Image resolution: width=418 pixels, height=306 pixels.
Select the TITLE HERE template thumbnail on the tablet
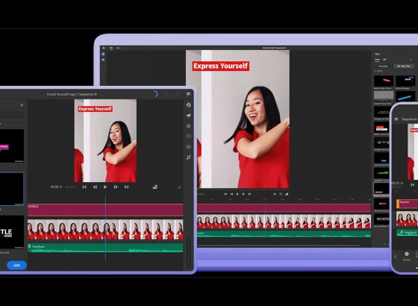pyautogui.click(x=12, y=232)
